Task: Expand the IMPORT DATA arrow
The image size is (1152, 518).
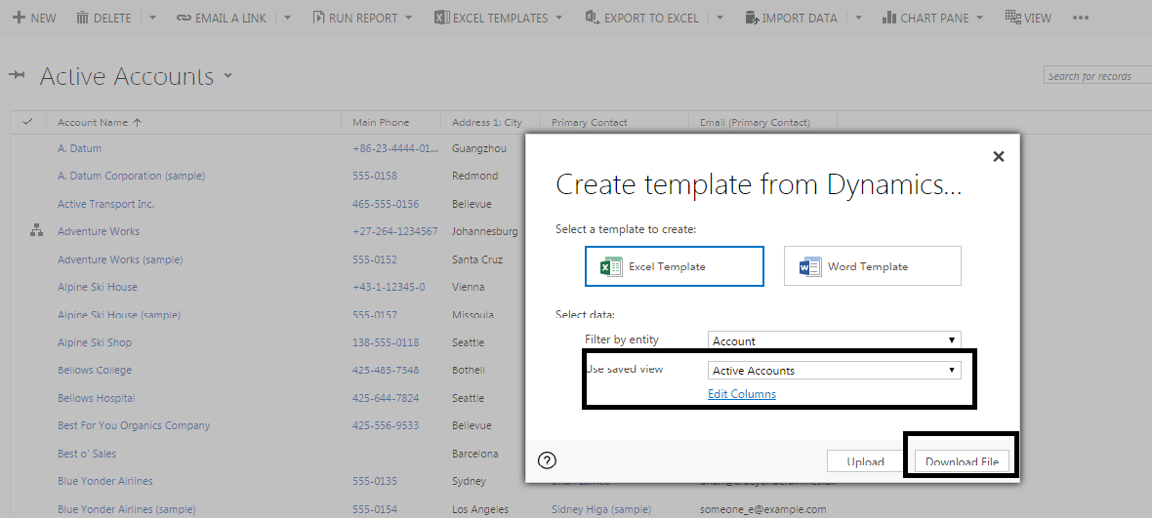Action: pos(858,18)
